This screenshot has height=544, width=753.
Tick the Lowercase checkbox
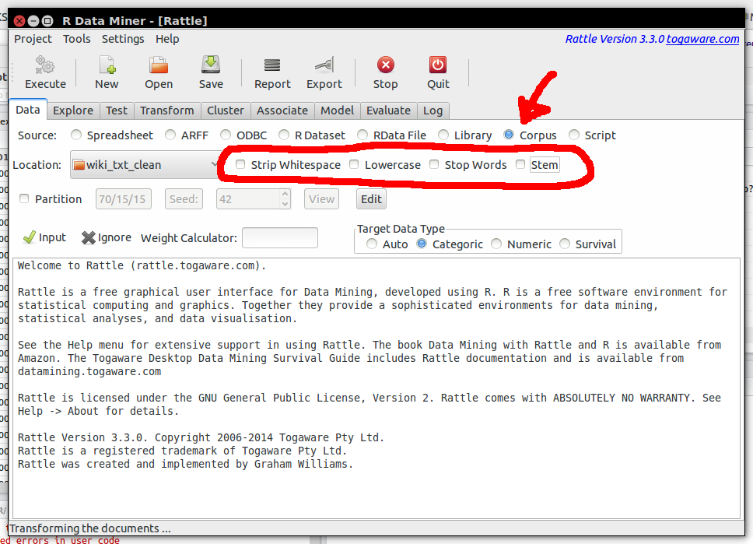[x=354, y=164]
